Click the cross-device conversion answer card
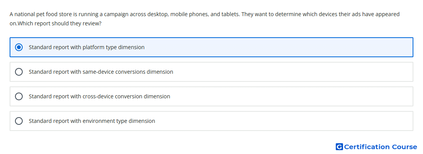The image size is (423, 154). [x=211, y=96]
